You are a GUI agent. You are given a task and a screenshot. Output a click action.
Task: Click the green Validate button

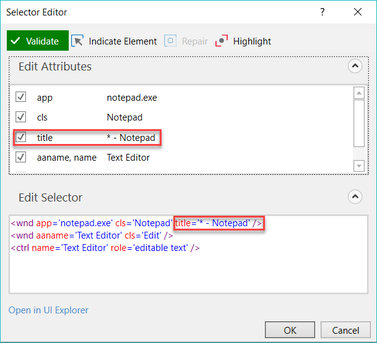pos(38,41)
